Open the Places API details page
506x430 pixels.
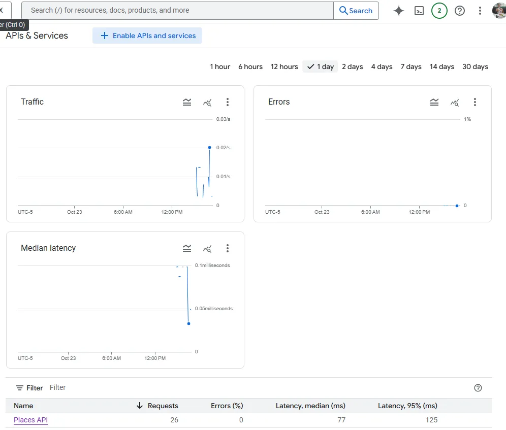30,420
